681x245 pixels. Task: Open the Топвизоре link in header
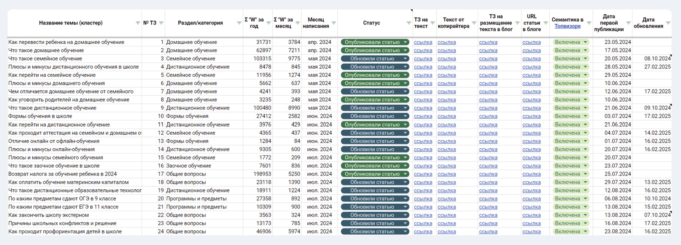tap(567, 26)
